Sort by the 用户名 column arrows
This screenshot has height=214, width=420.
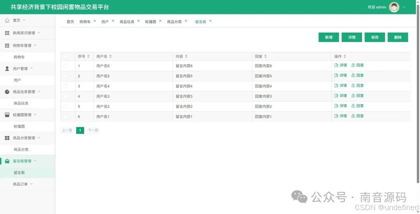110,56
